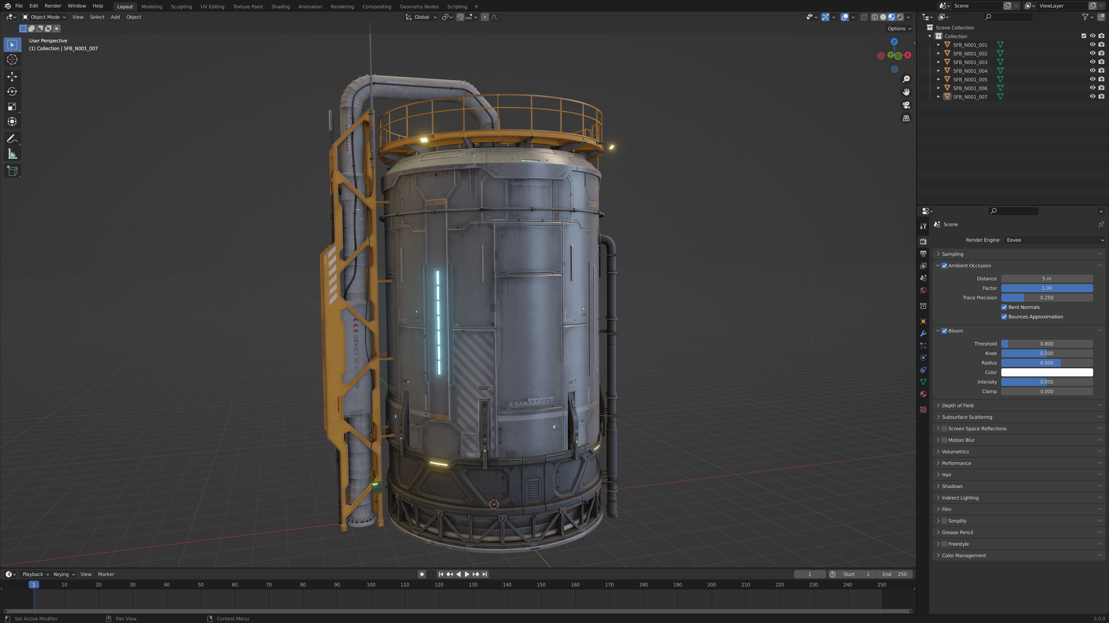Select the Transform tool
The image size is (1109, 623).
12,122
